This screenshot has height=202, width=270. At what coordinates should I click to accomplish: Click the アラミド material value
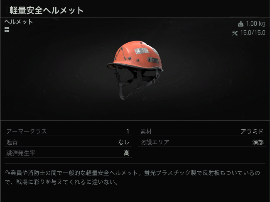(x=252, y=131)
